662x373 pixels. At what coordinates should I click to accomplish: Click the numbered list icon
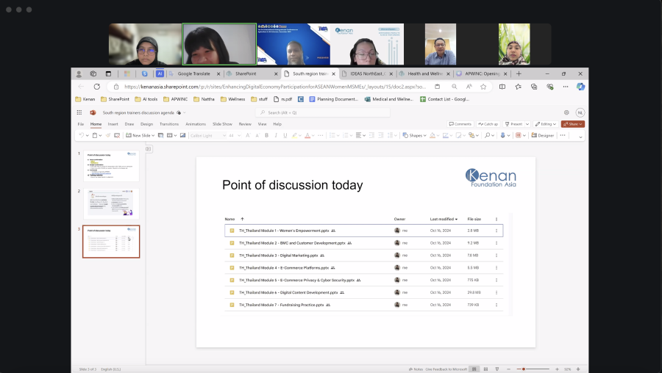coord(346,135)
